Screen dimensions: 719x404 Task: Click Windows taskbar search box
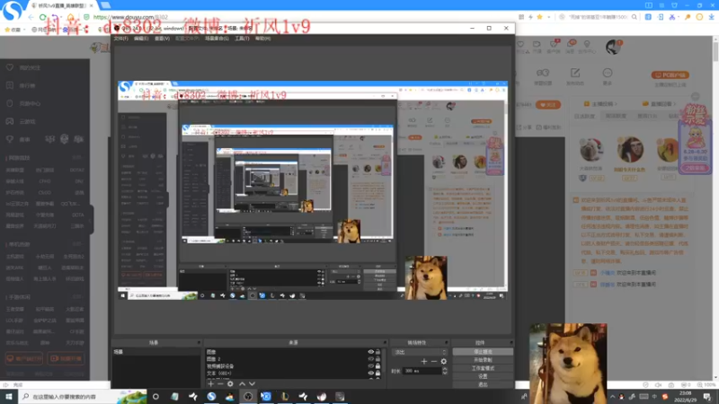[x=83, y=396]
